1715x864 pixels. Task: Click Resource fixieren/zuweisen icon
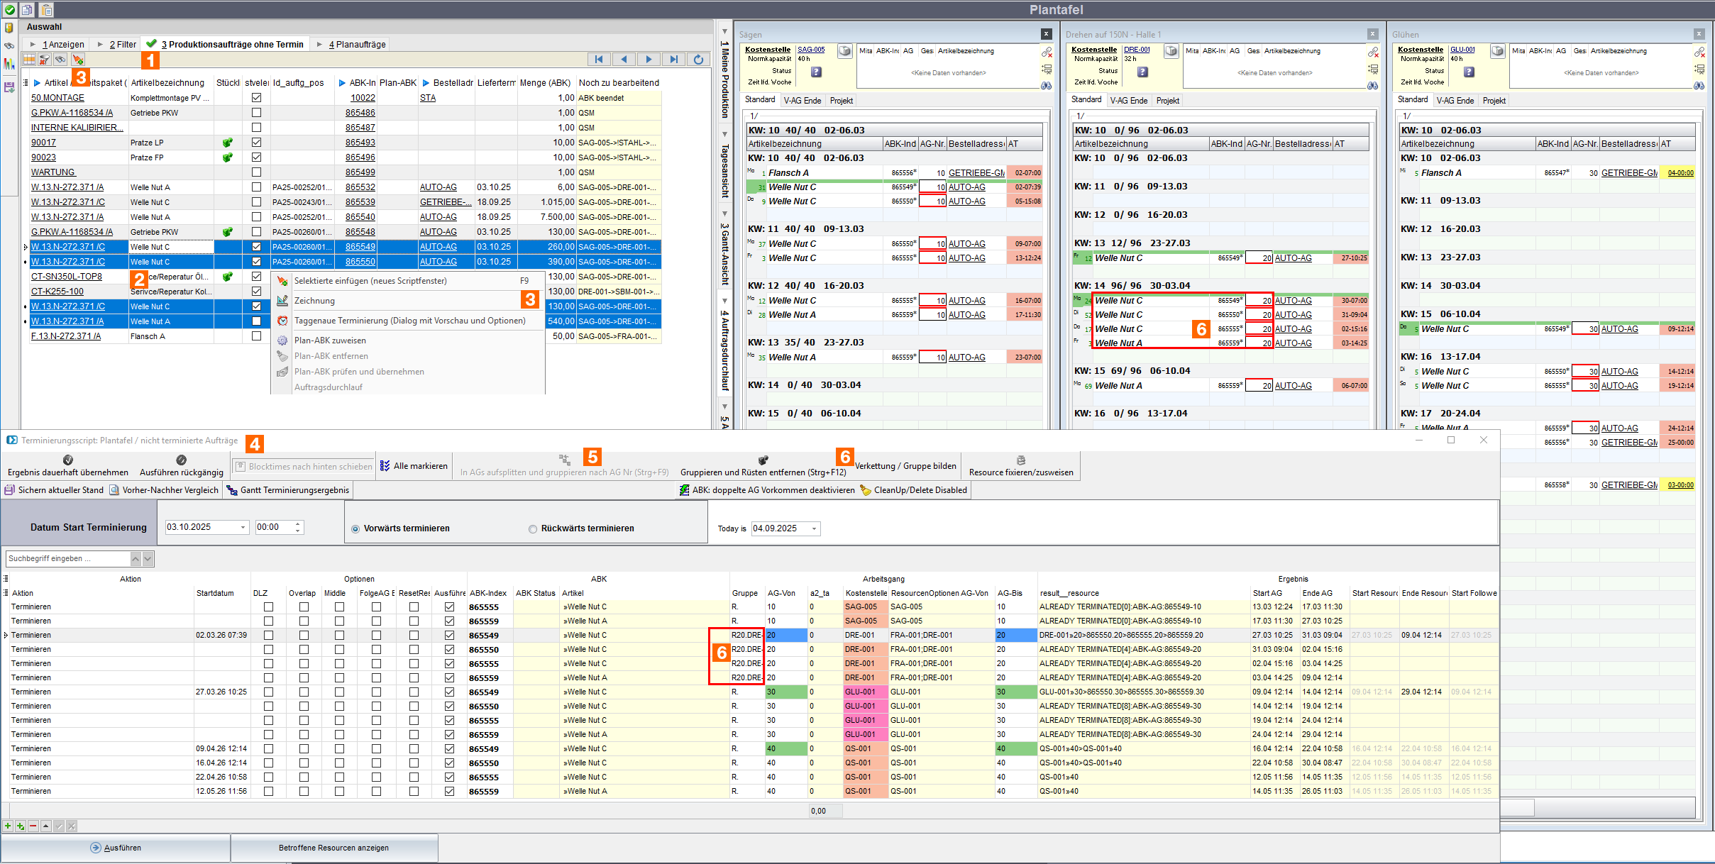(1020, 460)
